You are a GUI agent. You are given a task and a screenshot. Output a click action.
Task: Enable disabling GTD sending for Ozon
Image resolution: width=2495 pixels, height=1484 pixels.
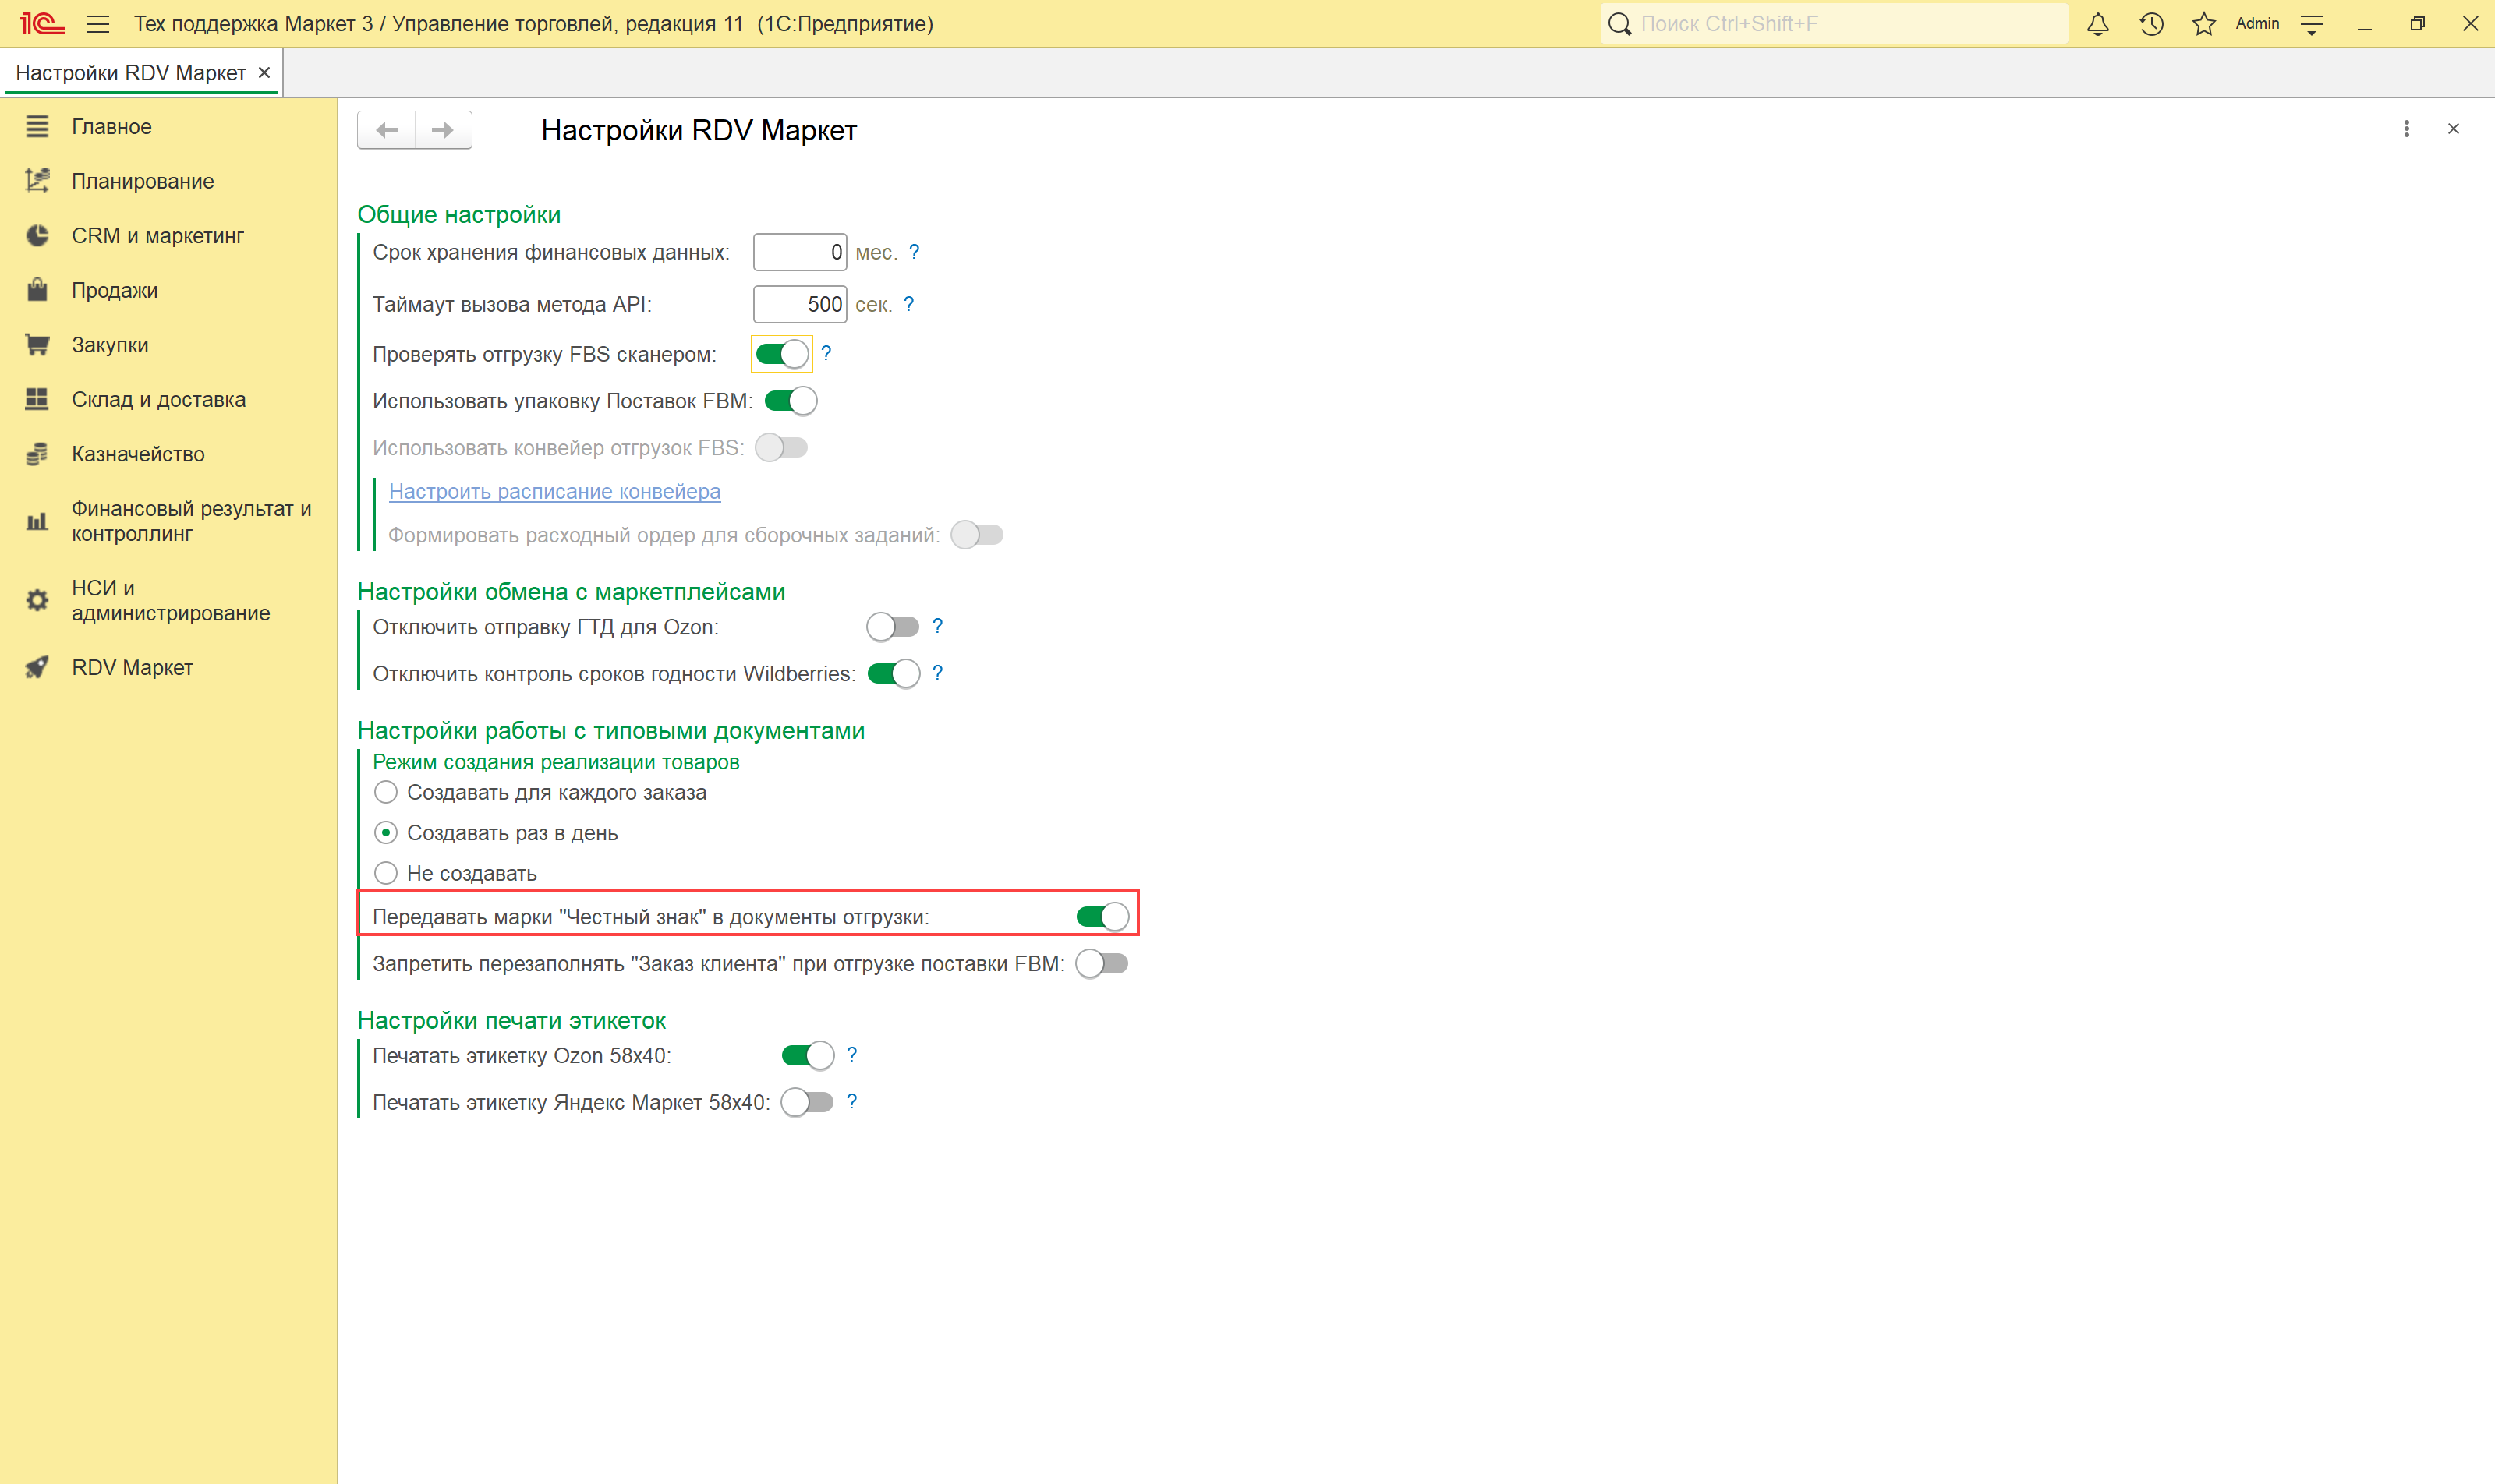click(893, 627)
